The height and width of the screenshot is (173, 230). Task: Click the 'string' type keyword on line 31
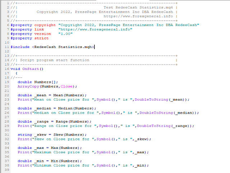pos(25,135)
